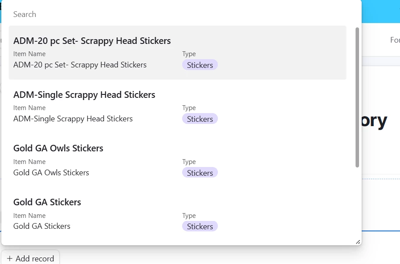Click Item Name value ADM-Single Scrappy Head Stickers
This screenshot has width=400, height=264.
tap(73, 119)
